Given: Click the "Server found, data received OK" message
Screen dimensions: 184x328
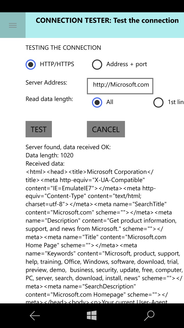Looking at the screenshot, I should 68,147.
